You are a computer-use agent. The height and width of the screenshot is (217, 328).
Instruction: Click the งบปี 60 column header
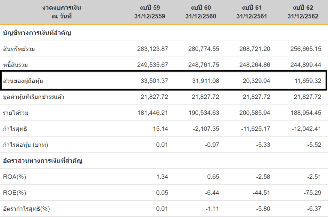202,12
